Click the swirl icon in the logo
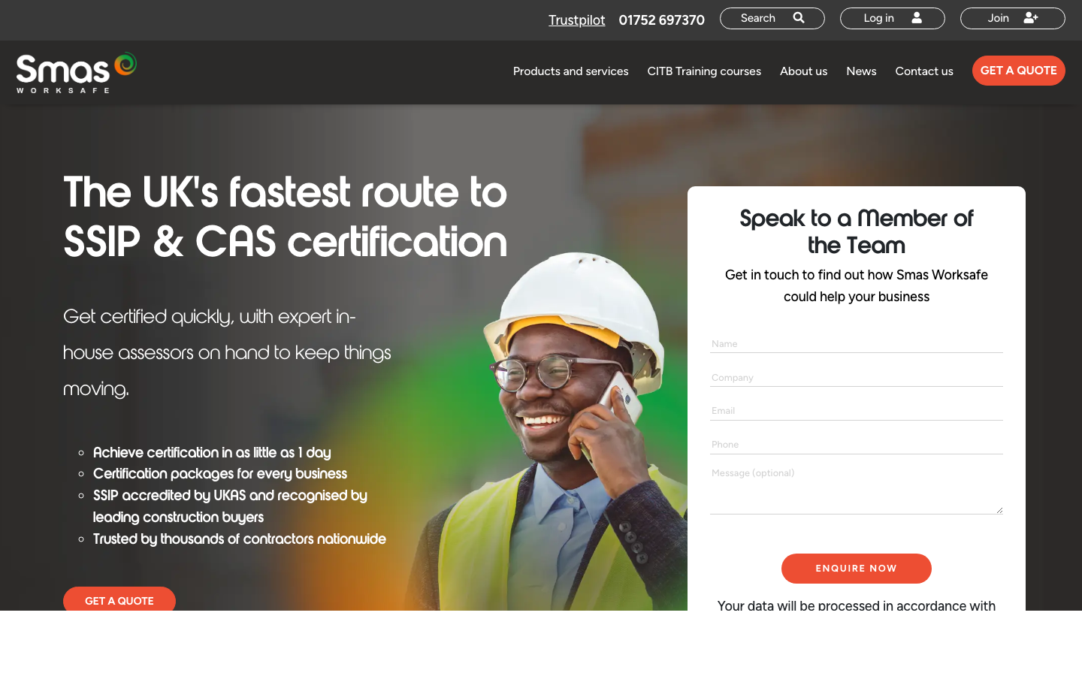Screen dimensions: 1082x676 124,65
